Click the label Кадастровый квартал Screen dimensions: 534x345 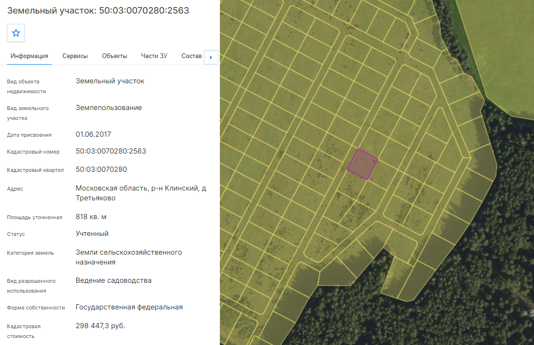click(x=36, y=170)
